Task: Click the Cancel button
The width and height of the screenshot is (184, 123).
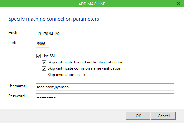Action: [164, 116]
